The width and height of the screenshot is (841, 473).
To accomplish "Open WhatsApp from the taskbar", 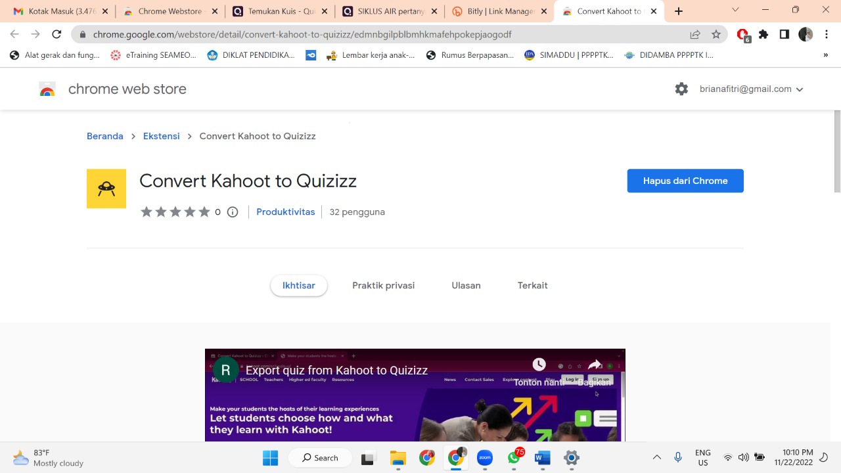I will tap(514, 457).
